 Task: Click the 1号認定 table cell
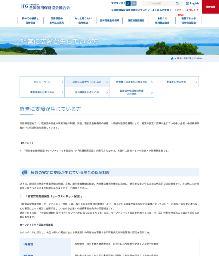point(45,244)
